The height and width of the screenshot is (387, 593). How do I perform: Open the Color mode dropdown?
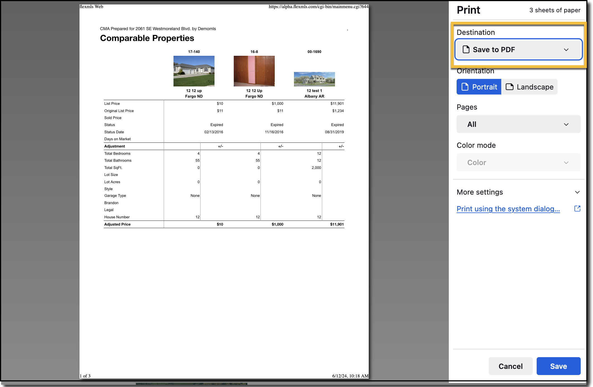pyautogui.click(x=518, y=162)
